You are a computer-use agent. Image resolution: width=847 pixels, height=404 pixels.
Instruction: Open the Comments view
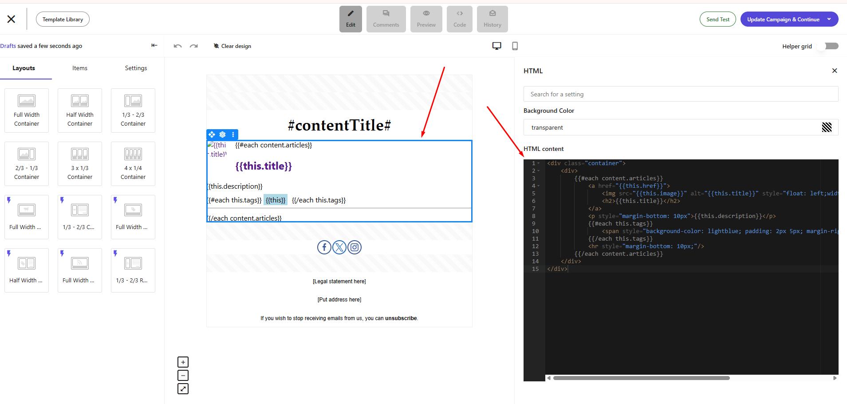tap(386, 19)
